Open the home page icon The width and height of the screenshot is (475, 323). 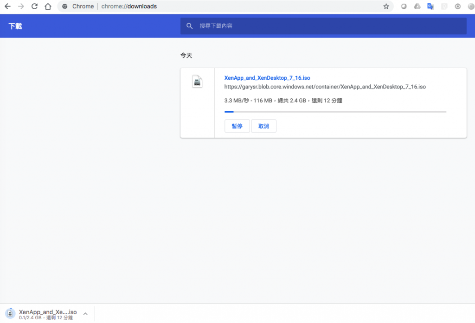pos(48,6)
